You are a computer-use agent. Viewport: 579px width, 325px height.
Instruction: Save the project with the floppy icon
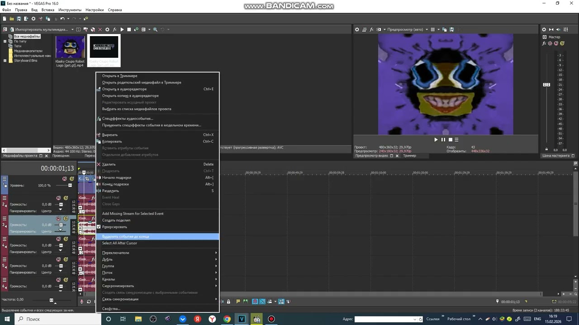pos(19,19)
